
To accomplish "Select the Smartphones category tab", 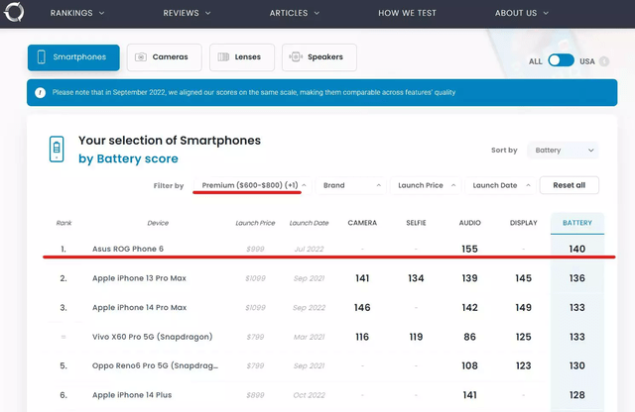I will (73, 57).
